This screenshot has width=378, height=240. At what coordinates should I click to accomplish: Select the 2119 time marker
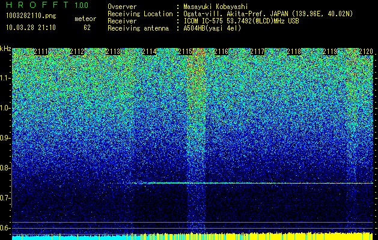click(x=330, y=52)
